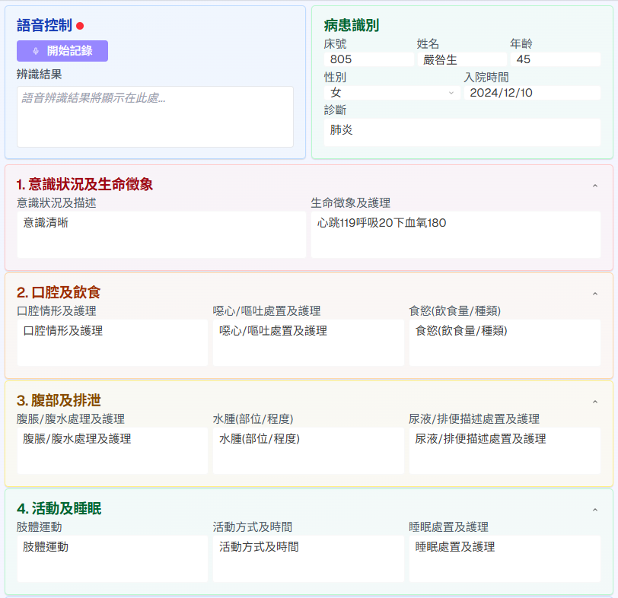Select the 噁心/嘔吐處置及護理 text field
The image size is (618, 598).
[x=307, y=341]
